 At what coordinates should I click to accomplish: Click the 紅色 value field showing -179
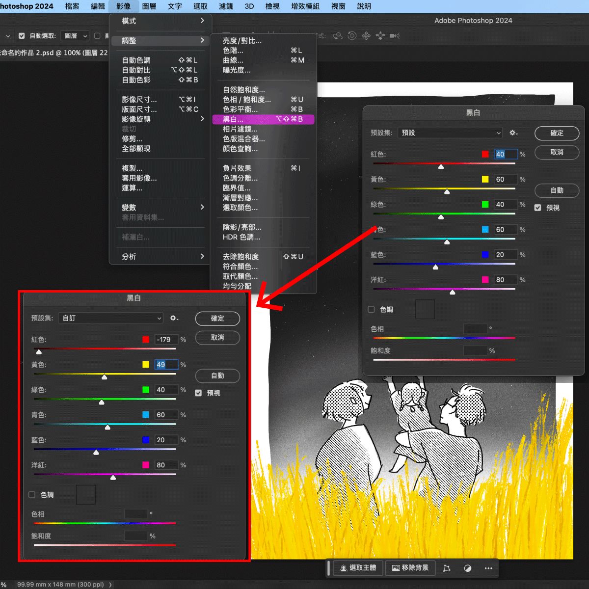coord(166,340)
